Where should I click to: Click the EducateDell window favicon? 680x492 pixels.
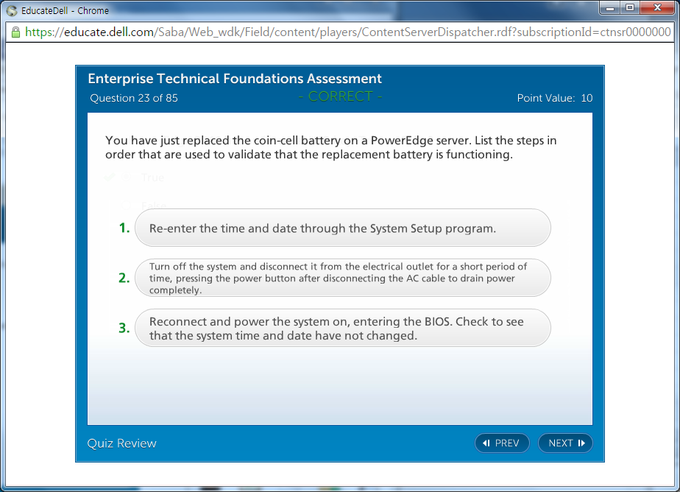pyautogui.click(x=11, y=10)
